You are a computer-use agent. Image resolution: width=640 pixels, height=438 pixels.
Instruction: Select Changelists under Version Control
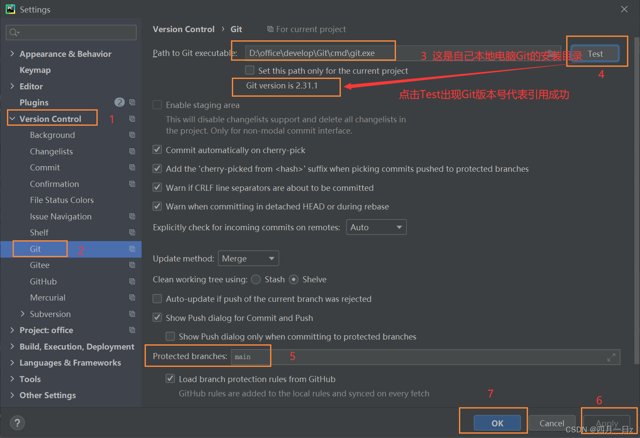51,151
